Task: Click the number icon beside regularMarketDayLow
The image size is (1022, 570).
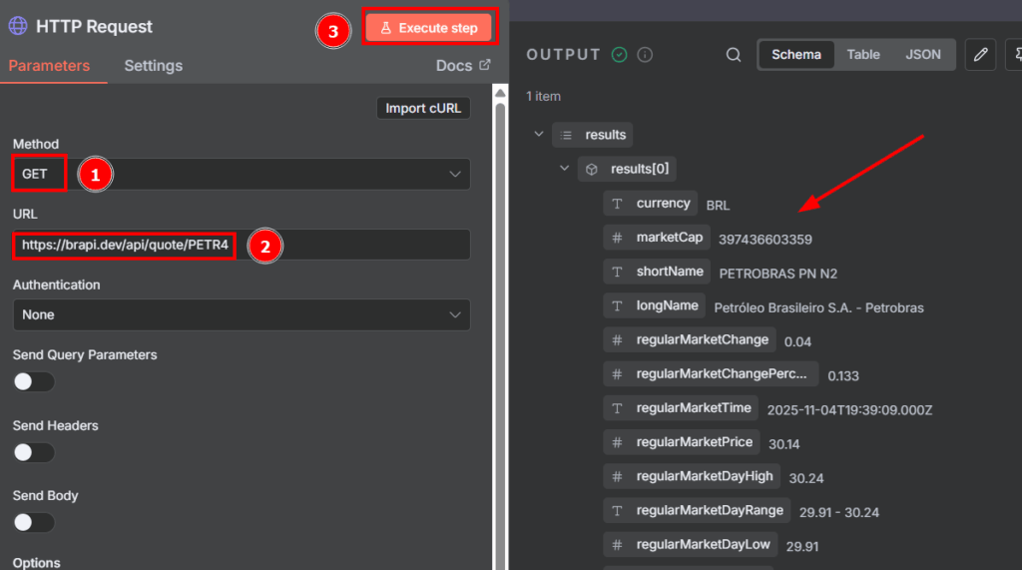Action: (617, 545)
